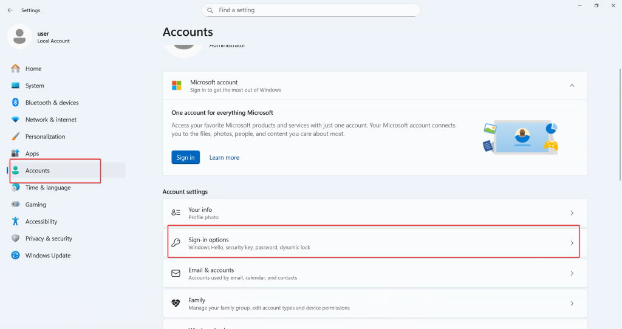Open Your info chevron arrow
The image size is (622, 329).
point(572,213)
